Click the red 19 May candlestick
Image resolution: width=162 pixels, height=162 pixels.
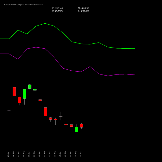pos(71,126)
